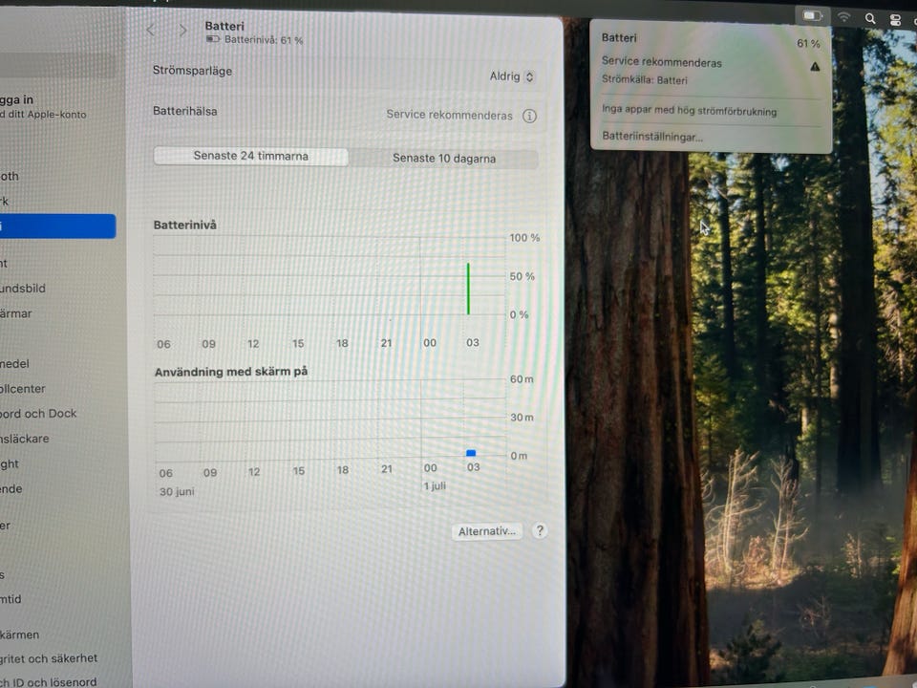
Task: Click the green battery level bar
Action: coord(468,289)
